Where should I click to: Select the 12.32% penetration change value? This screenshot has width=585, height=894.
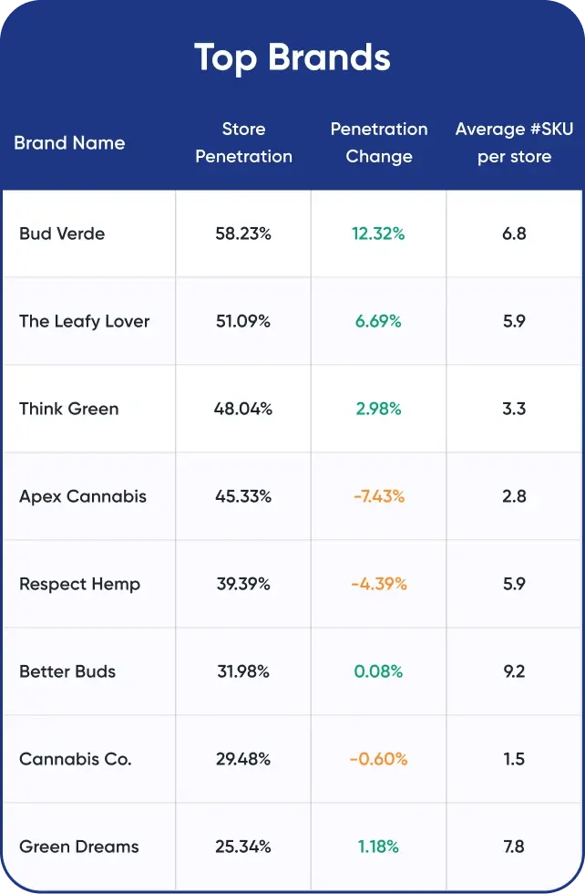[378, 234]
